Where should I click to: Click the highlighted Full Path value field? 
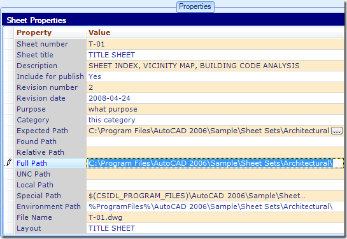coord(215,163)
